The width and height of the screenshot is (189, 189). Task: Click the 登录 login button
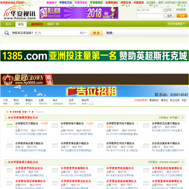point(170,16)
